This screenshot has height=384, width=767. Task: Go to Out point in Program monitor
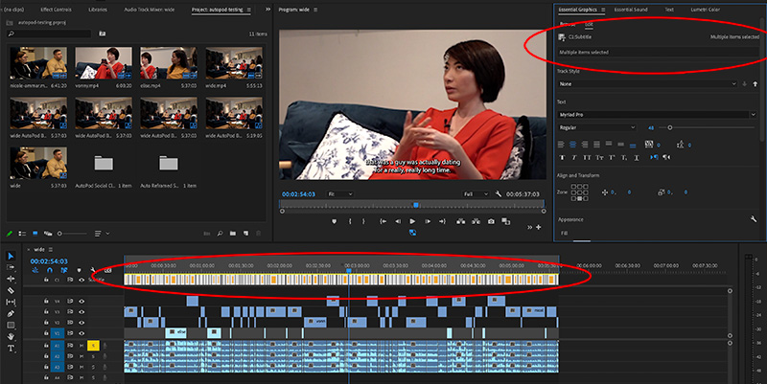coord(442,221)
